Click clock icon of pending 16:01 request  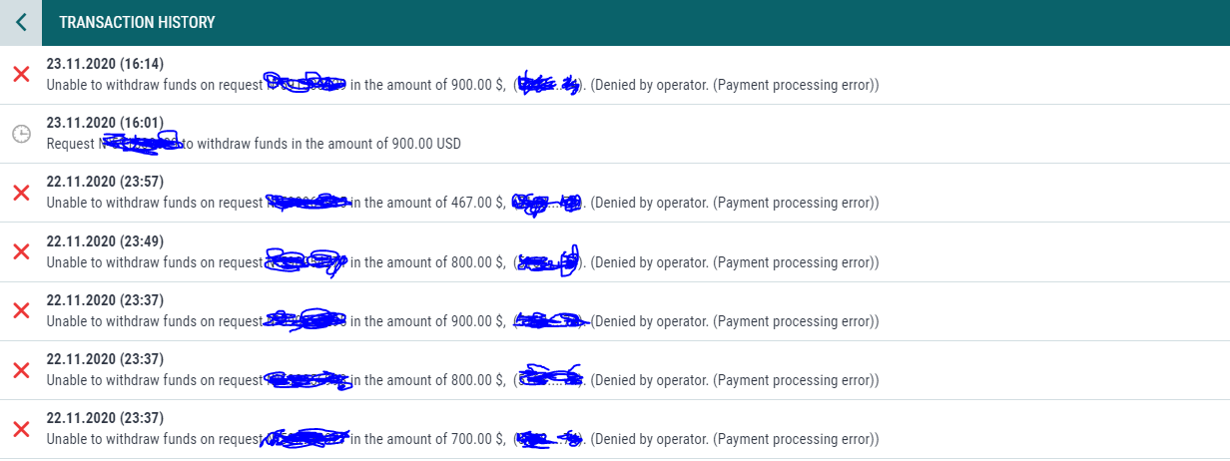21,134
